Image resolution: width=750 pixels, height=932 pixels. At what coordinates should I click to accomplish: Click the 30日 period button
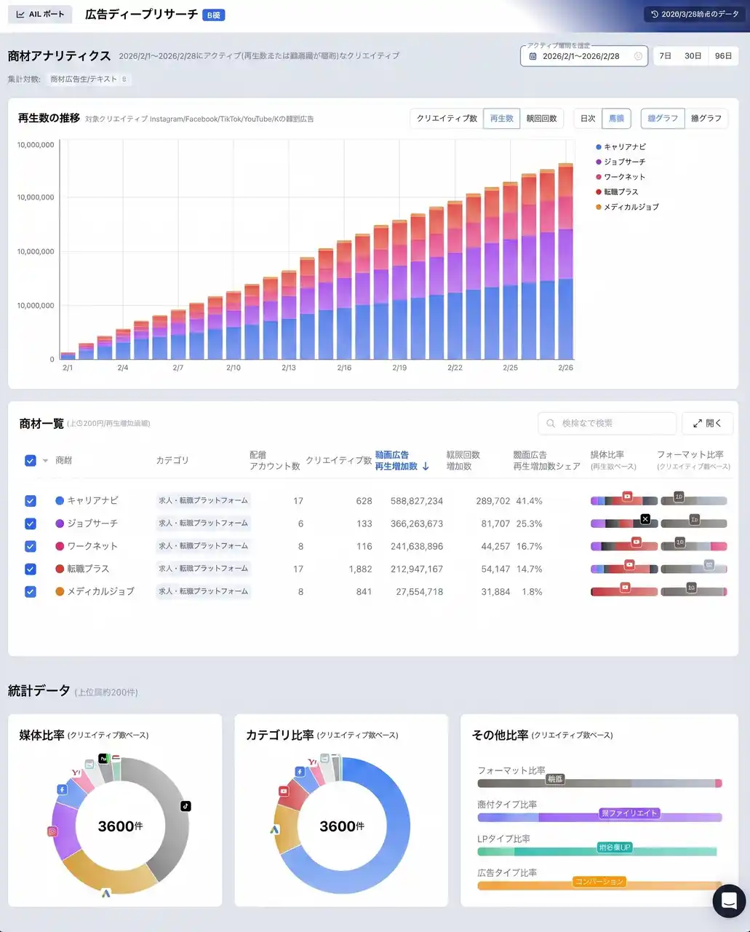click(x=693, y=56)
